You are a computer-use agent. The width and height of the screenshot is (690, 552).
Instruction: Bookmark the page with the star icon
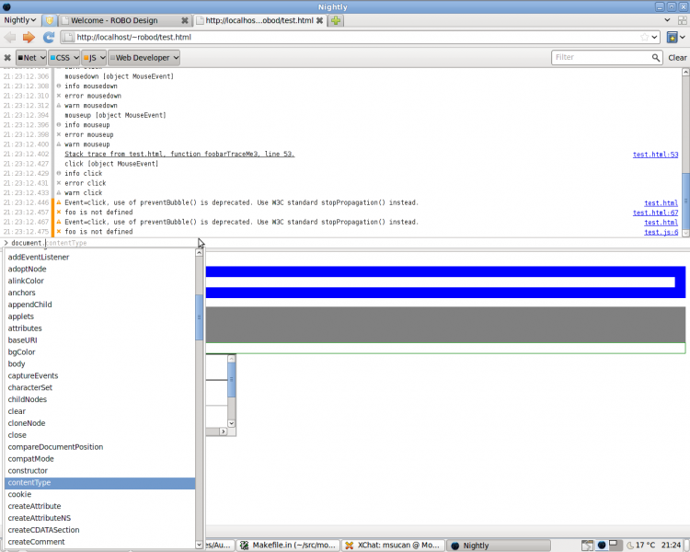[x=644, y=38]
